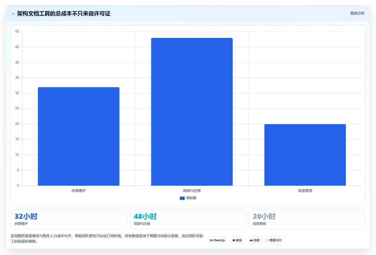
Task: Select the 32小时 data card
Action: (x=69, y=219)
